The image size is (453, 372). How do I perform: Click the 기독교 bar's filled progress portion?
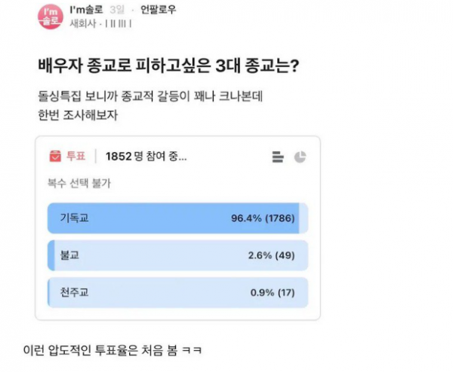[x=174, y=218]
